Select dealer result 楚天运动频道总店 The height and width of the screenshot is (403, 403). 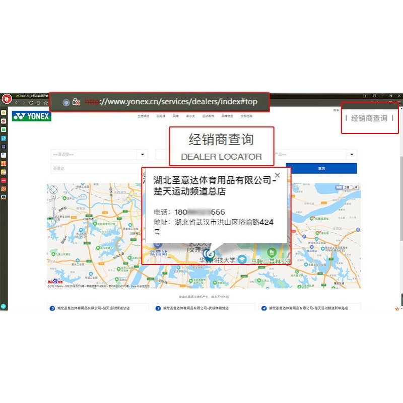(93, 308)
